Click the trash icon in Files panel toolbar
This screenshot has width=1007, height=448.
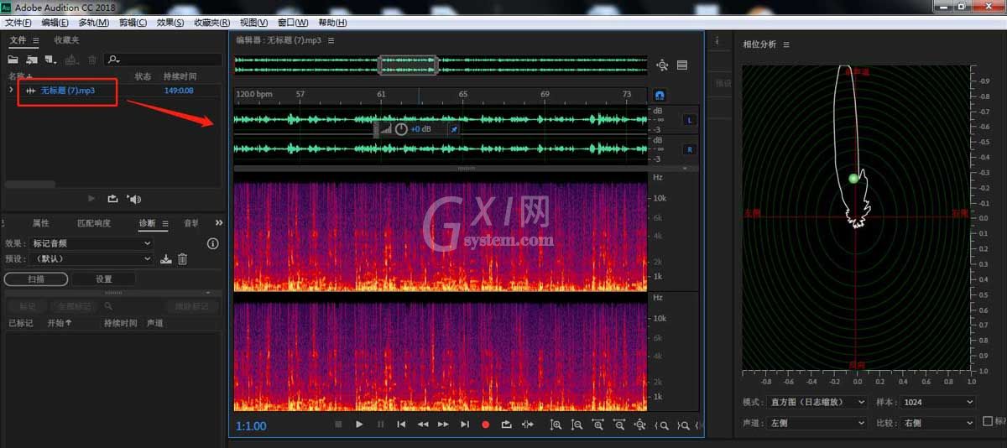pos(92,60)
